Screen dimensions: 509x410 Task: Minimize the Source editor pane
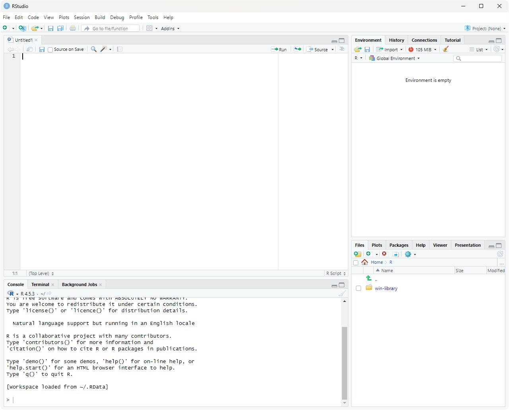[334, 41]
